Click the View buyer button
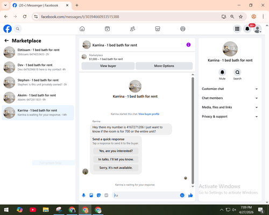Viewport: 269px width, 215px height. [x=108, y=66]
